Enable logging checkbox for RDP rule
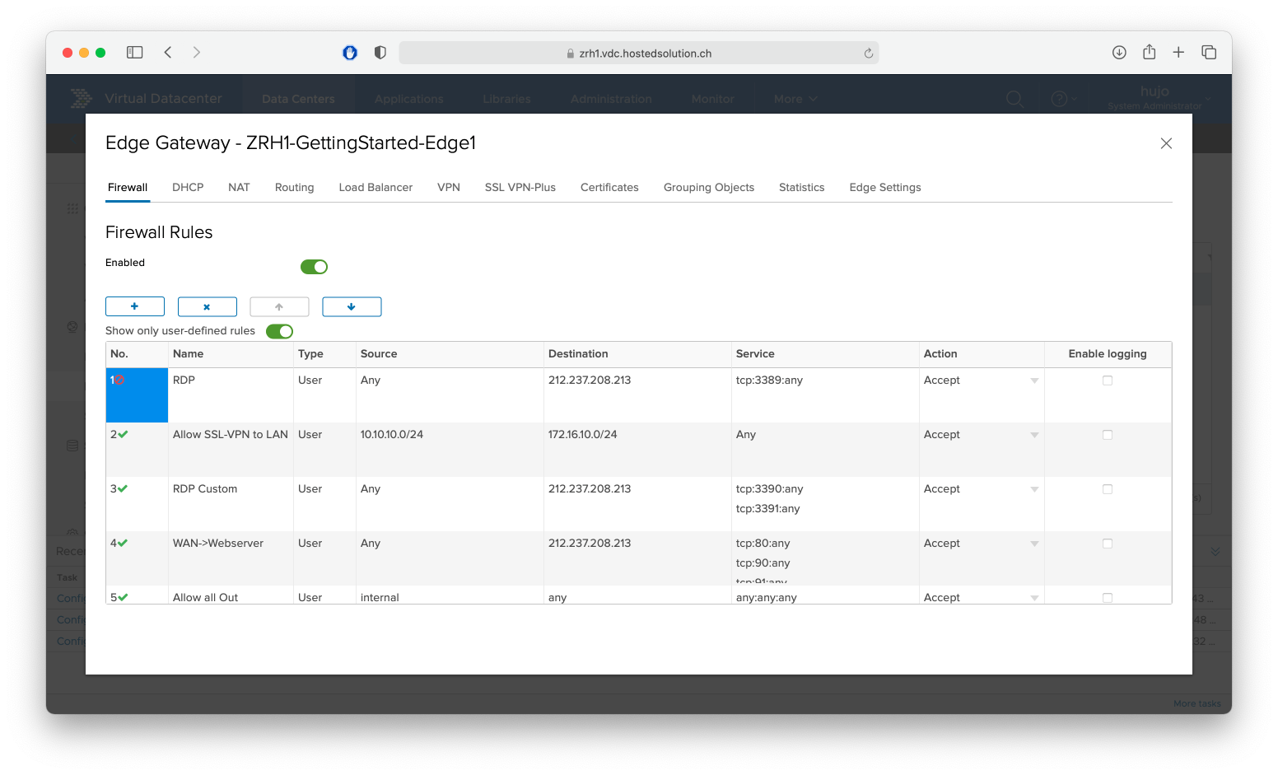The width and height of the screenshot is (1278, 775). click(1108, 380)
